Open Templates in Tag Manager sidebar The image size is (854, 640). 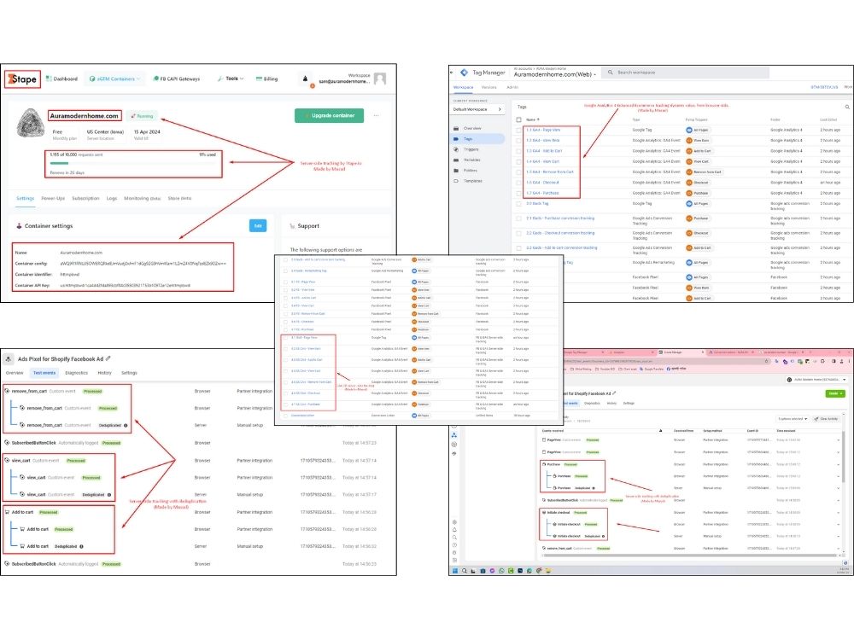point(472,181)
